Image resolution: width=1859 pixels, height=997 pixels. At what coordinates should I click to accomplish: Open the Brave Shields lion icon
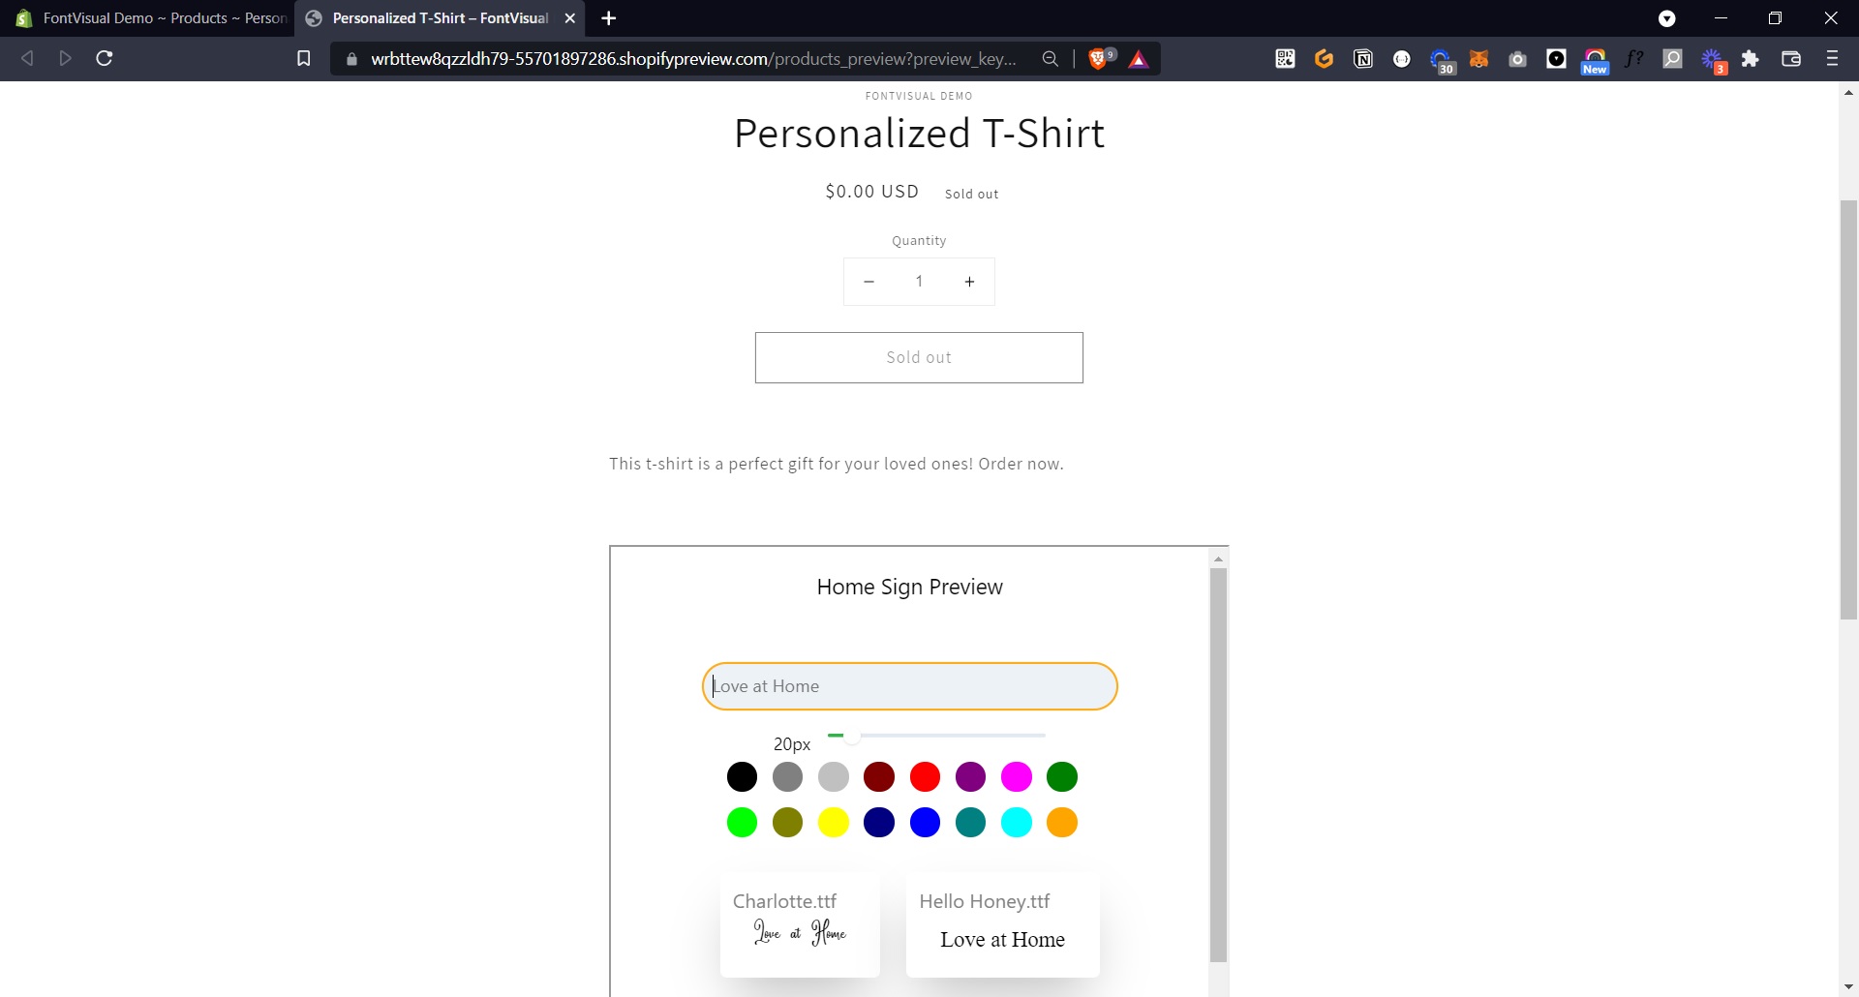(x=1100, y=59)
